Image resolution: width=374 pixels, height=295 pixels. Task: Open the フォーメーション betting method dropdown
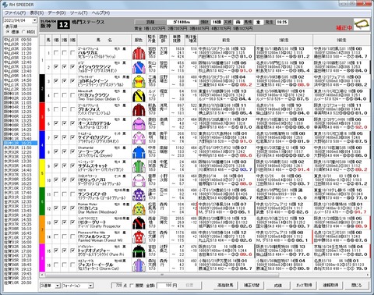coord(90,286)
